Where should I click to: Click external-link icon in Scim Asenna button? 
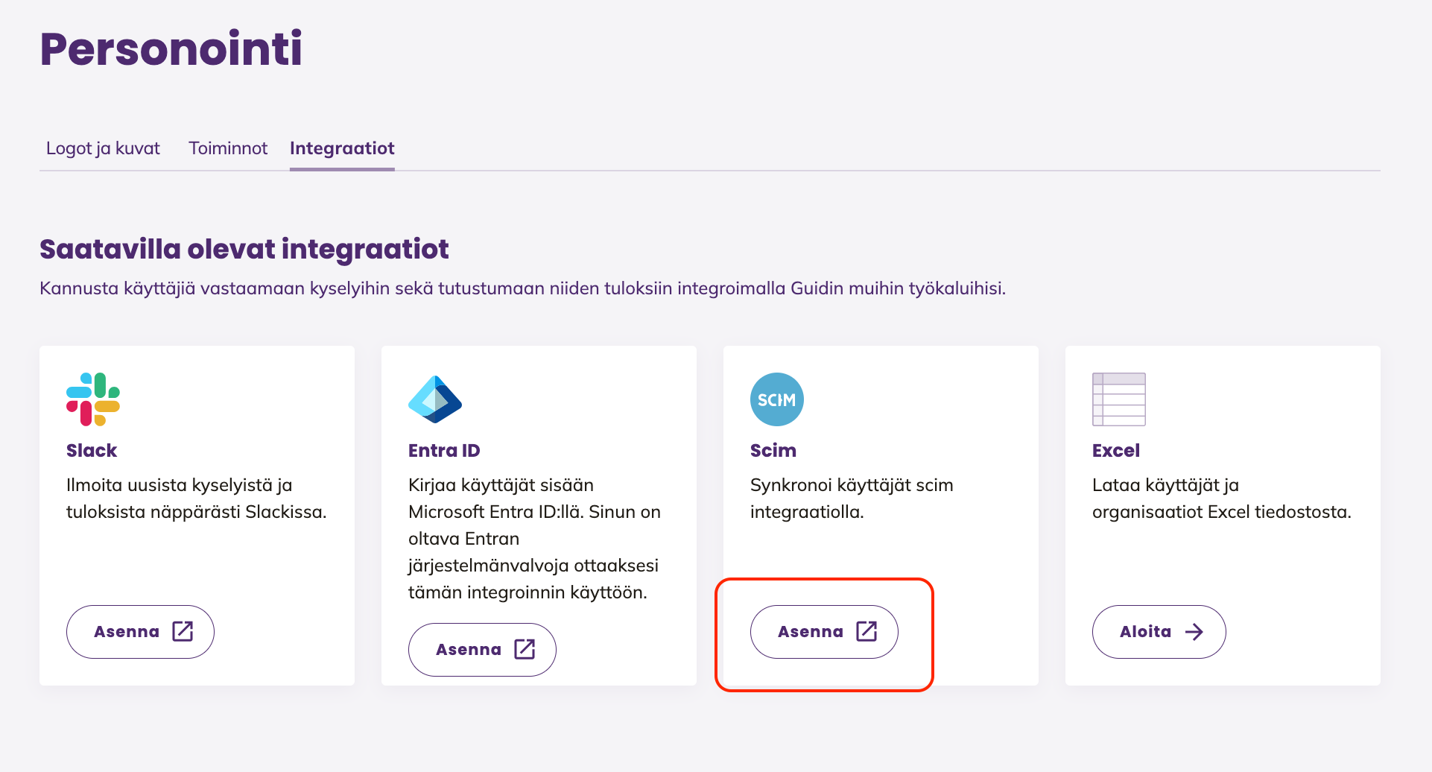[x=867, y=631]
